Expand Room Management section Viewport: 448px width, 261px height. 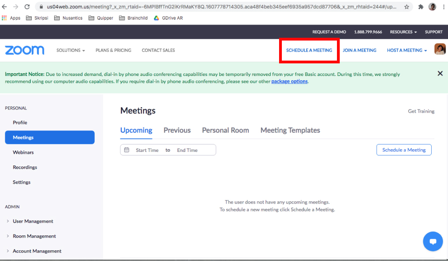[34, 236]
